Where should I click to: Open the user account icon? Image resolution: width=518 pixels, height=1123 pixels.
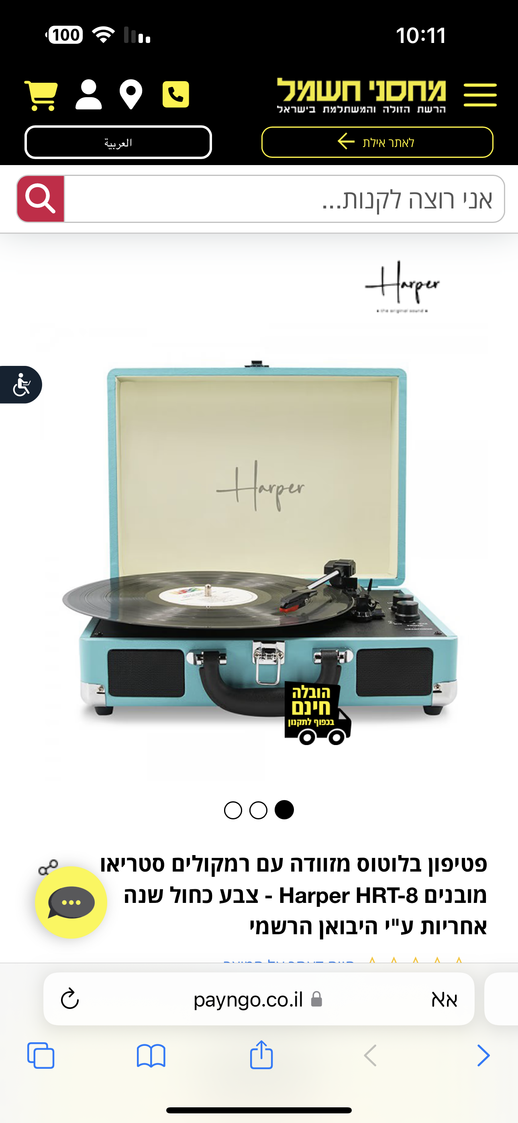(x=88, y=95)
